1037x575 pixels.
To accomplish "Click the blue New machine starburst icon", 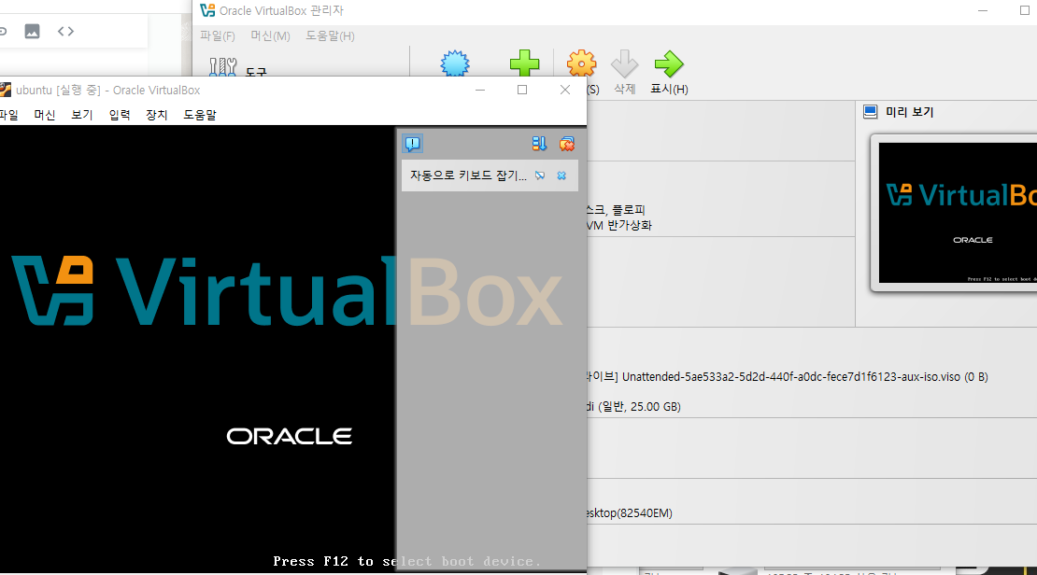I will click(x=455, y=64).
